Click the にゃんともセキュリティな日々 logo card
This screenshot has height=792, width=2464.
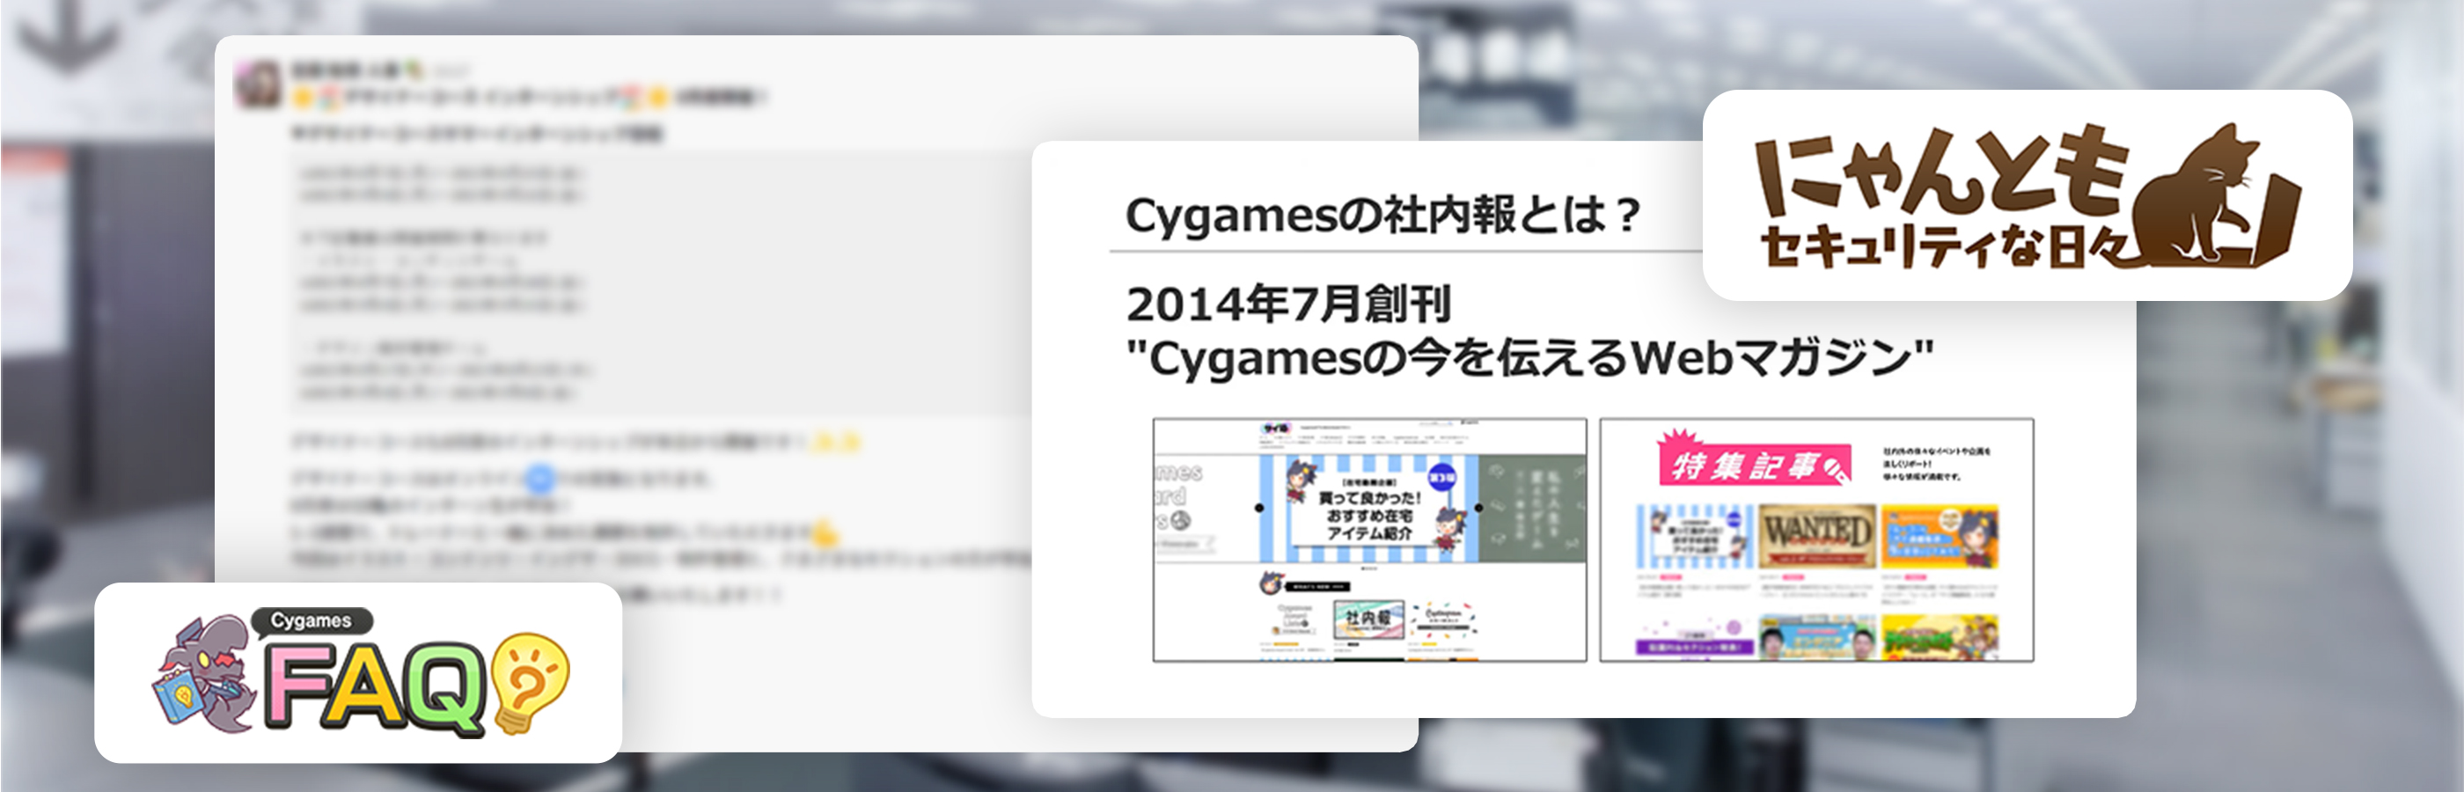click(x=2027, y=195)
